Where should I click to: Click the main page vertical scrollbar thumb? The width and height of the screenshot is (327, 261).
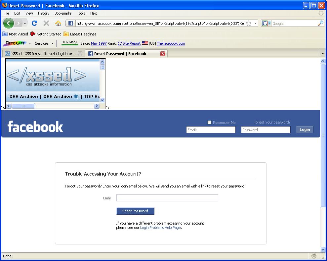323,135
